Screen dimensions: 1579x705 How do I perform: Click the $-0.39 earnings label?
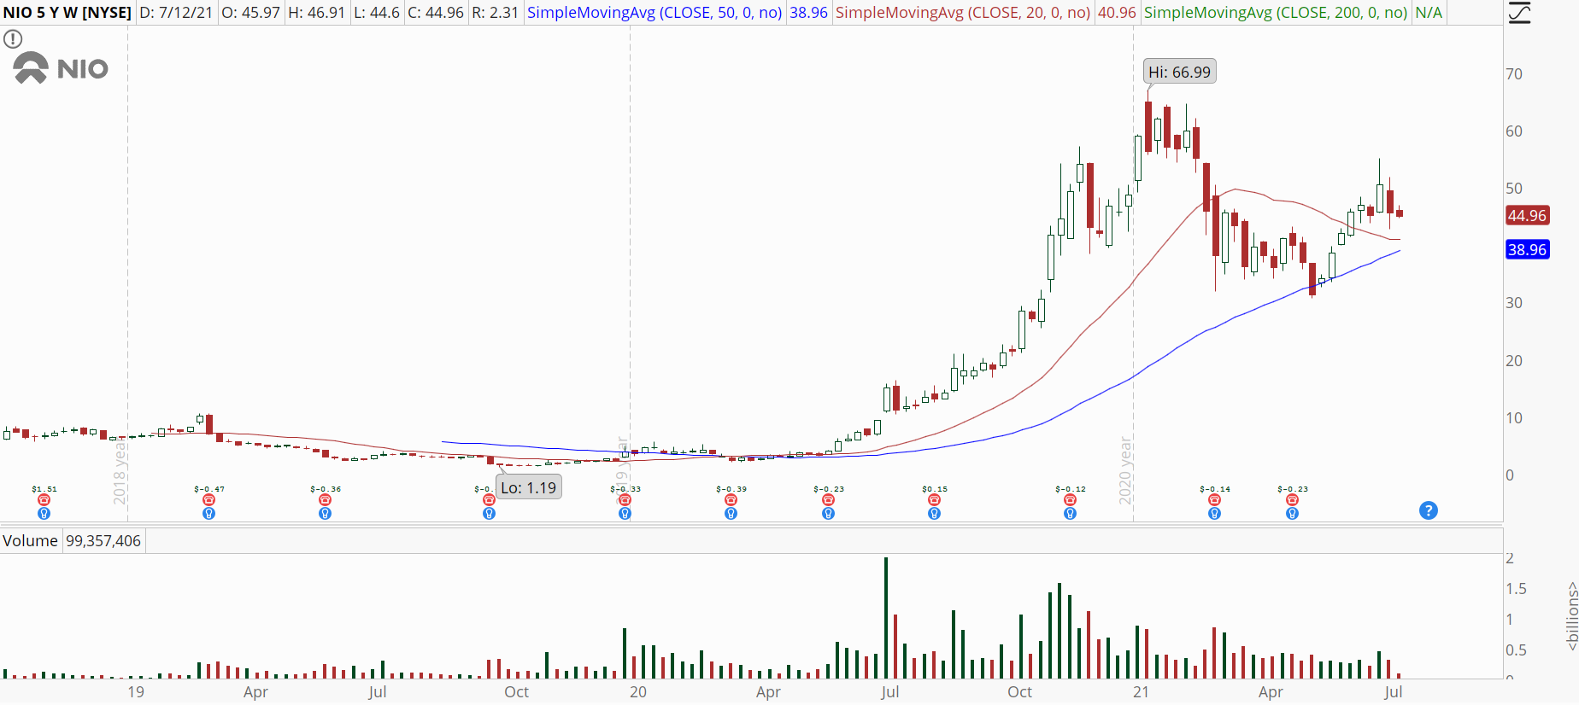pyautogui.click(x=731, y=489)
